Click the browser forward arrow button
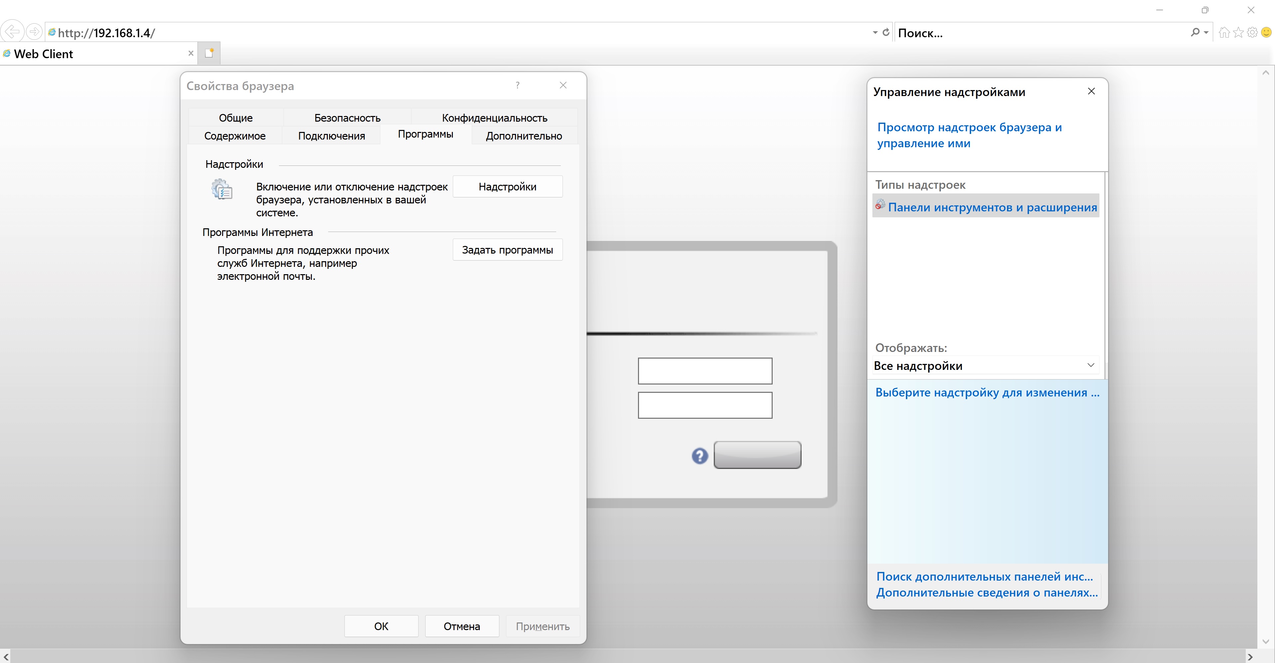 (34, 32)
